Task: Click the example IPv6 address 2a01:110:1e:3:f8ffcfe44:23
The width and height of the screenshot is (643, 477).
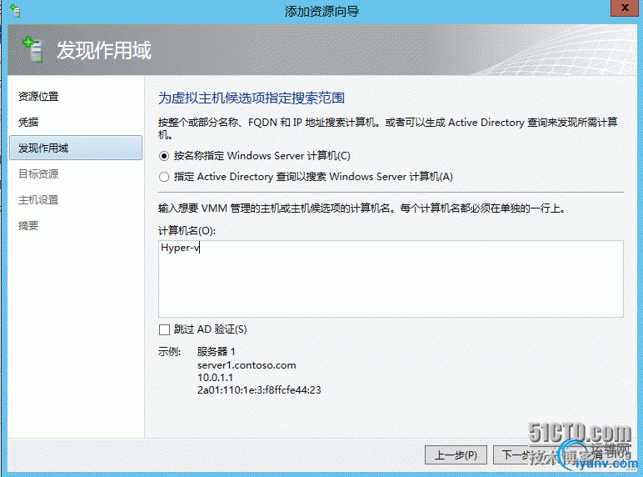Action: [259, 390]
